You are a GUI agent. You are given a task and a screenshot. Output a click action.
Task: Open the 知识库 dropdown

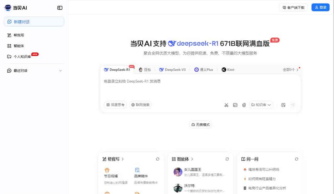[x=261, y=105]
